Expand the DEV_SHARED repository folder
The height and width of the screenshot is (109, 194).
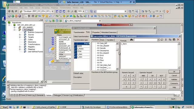click(x=15, y=28)
